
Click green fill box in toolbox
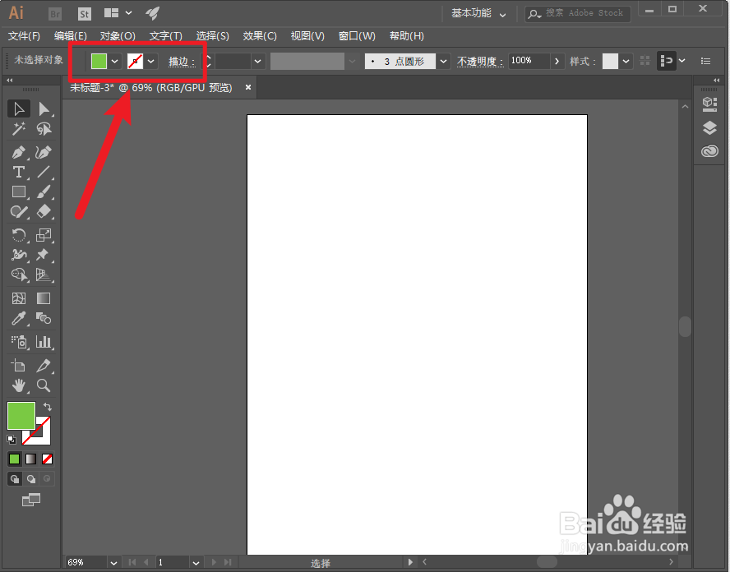click(21, 416)
